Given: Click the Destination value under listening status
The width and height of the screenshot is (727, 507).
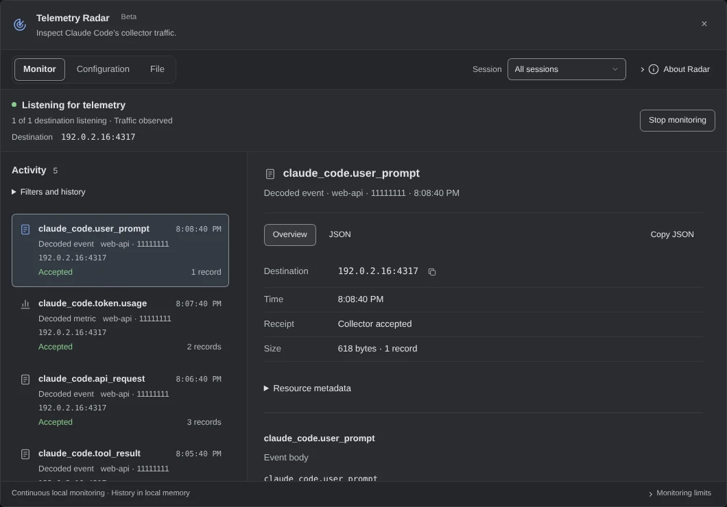Looking at the screenshot, I should [98, 137].
